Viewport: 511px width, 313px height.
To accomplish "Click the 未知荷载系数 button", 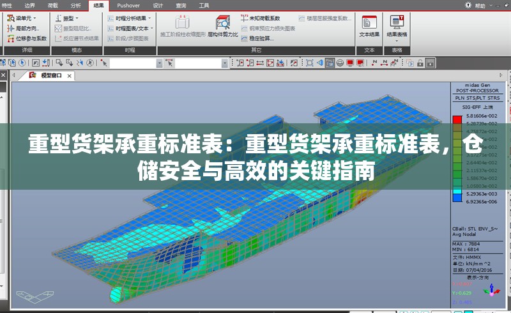I will point(260,19).
